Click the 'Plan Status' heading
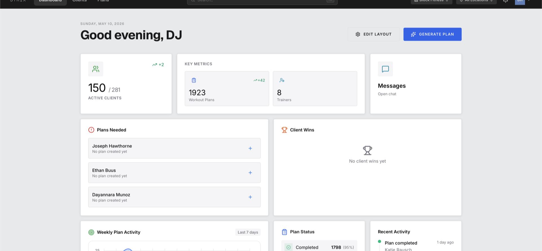The image size is (542, 251). click(x=302, y=232)
